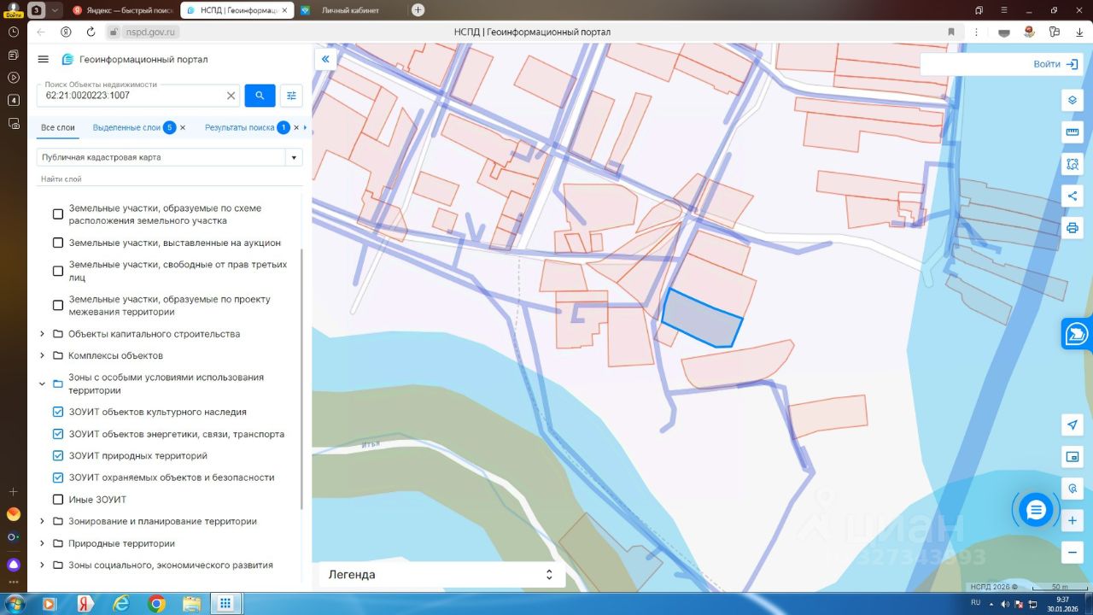This screenshot has width=1093, height=615.
Task: Uncheck ЗОУИТ объектов культурного наследия
Action: click(58, 412)
